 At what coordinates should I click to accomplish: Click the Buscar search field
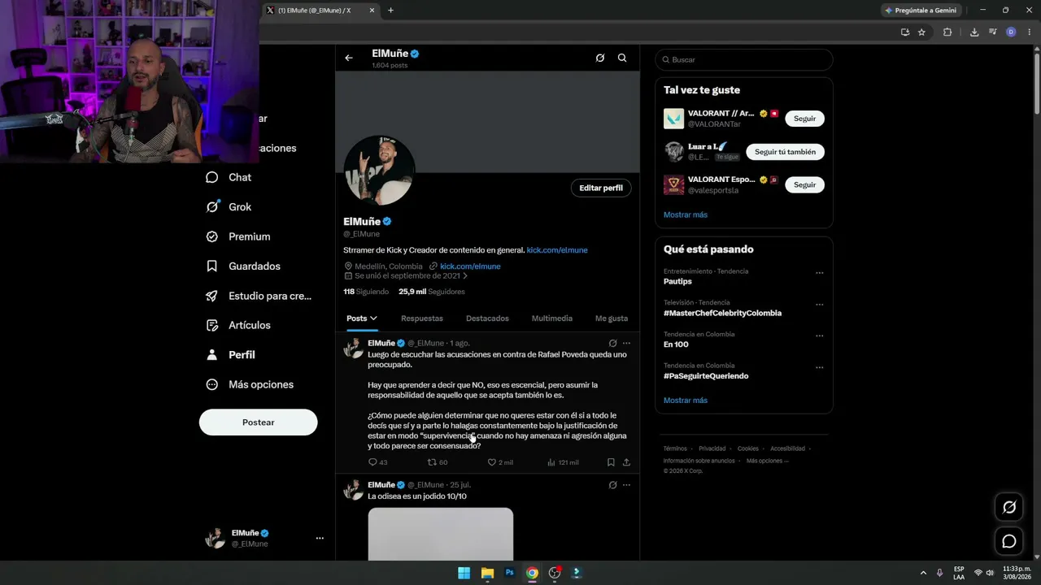coord(744,59)
